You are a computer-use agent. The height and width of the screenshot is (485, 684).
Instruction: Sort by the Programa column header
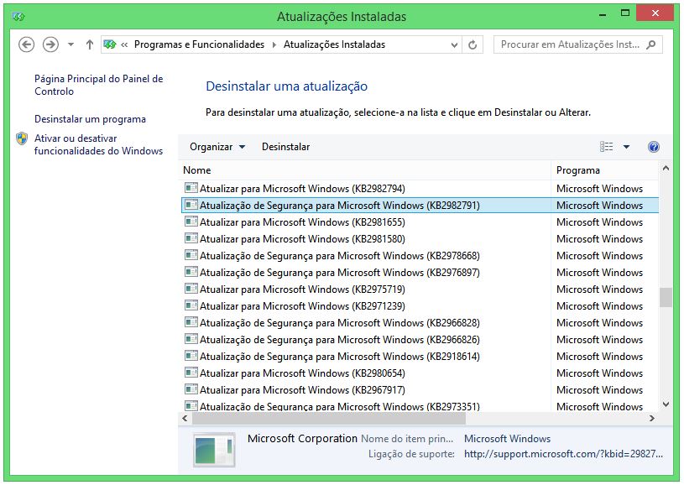click(604, 170)
